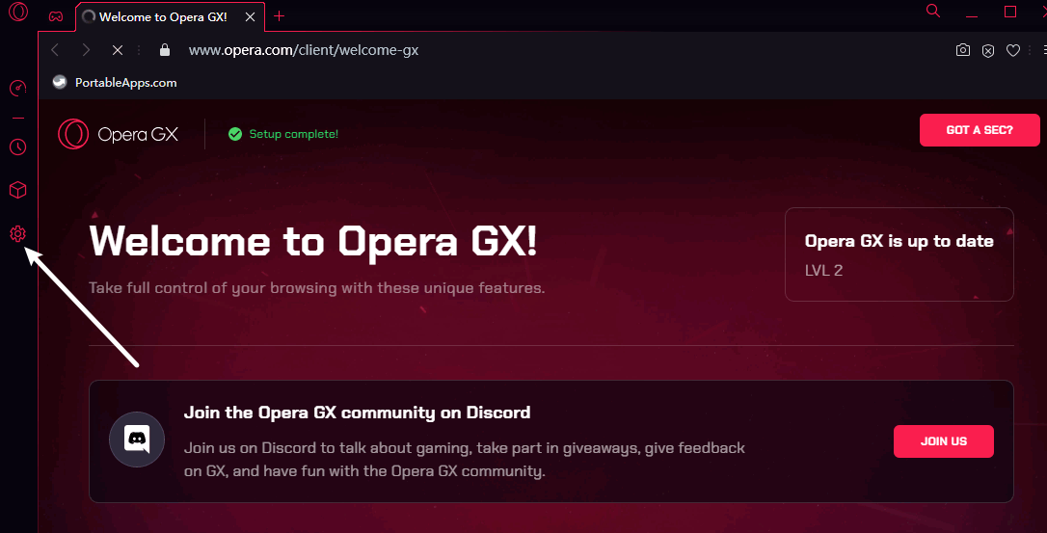Click 'Join the Opera GX community on Discord' heading
Screen dimensions: 1047x533
[358, 413]
